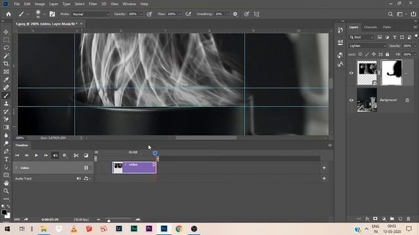419x235 pixels.
Task: Select the History Brush tool
Action: tap(6, 112)
